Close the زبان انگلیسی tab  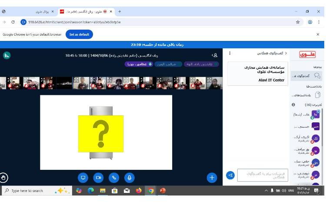point(111,11)
